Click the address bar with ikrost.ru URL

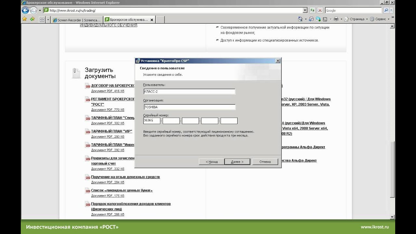[173, 10]
